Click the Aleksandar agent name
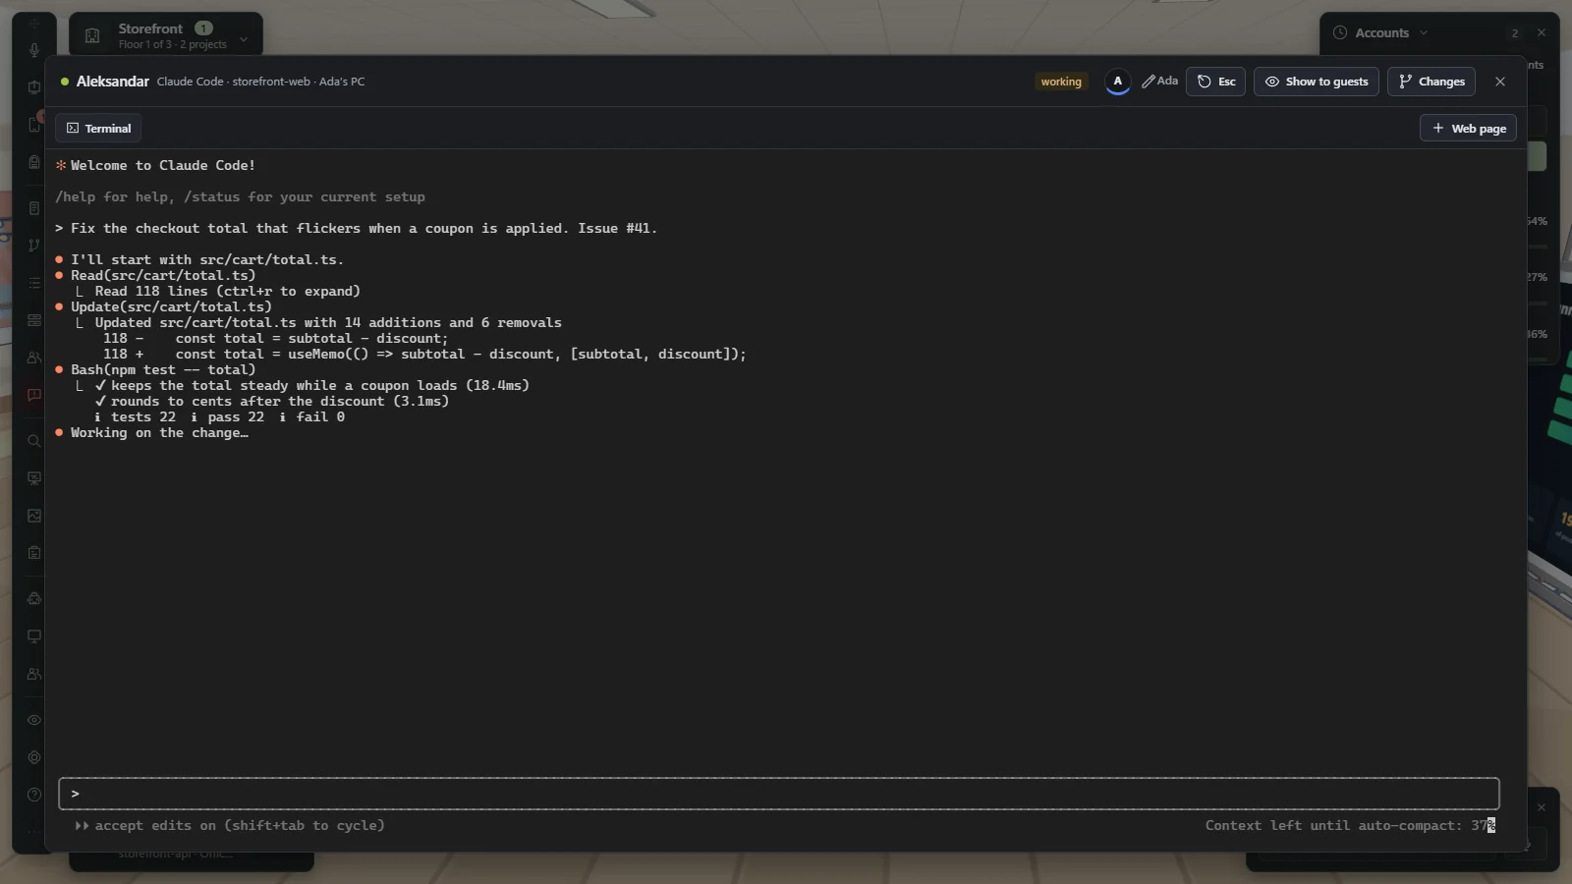 tap(113, 82)
